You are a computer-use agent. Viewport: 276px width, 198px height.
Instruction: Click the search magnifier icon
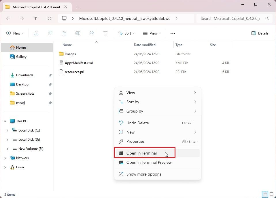click(x=267, y=18)
